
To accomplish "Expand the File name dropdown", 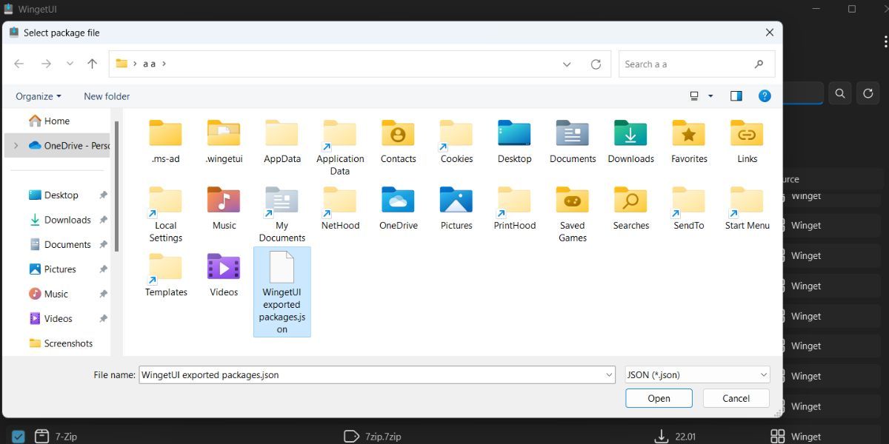I will pos(609,375).
